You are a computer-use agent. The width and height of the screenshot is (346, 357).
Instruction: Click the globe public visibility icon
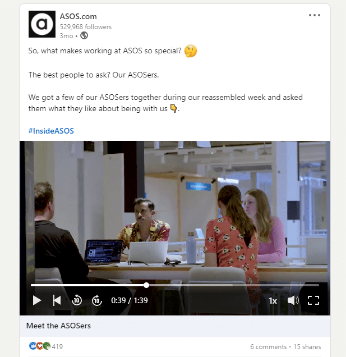(x=84, y=35)
